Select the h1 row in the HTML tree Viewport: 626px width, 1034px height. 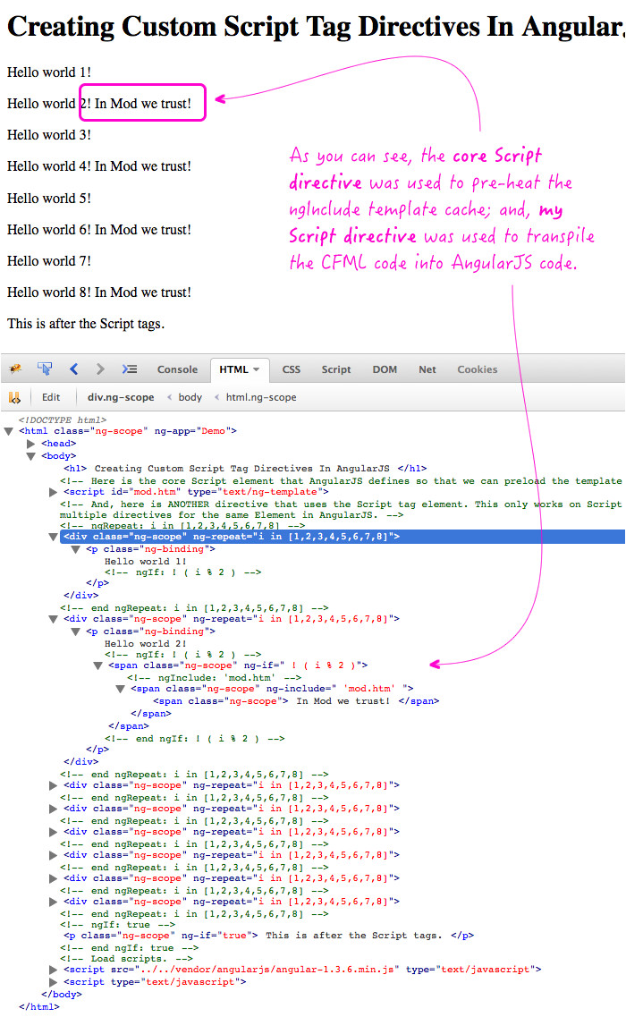pos(245,468)
